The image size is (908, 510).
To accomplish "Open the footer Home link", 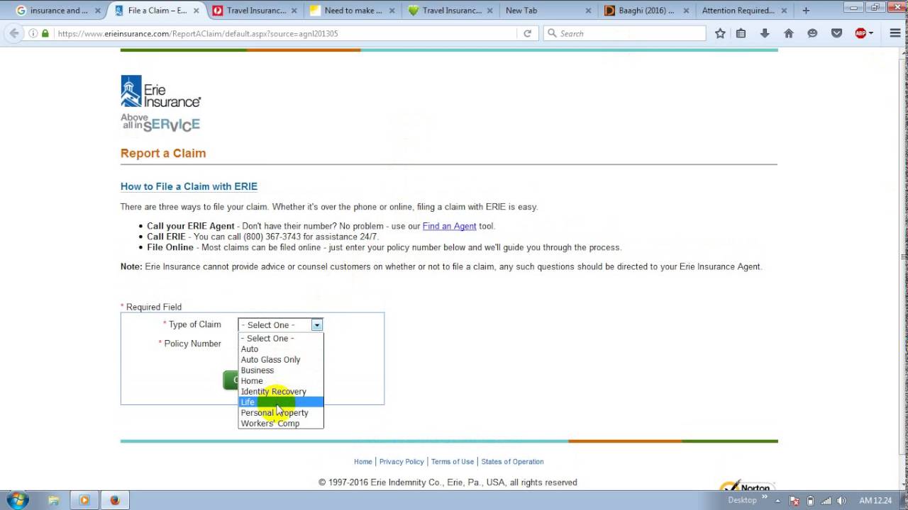I will tap(363, 461).
